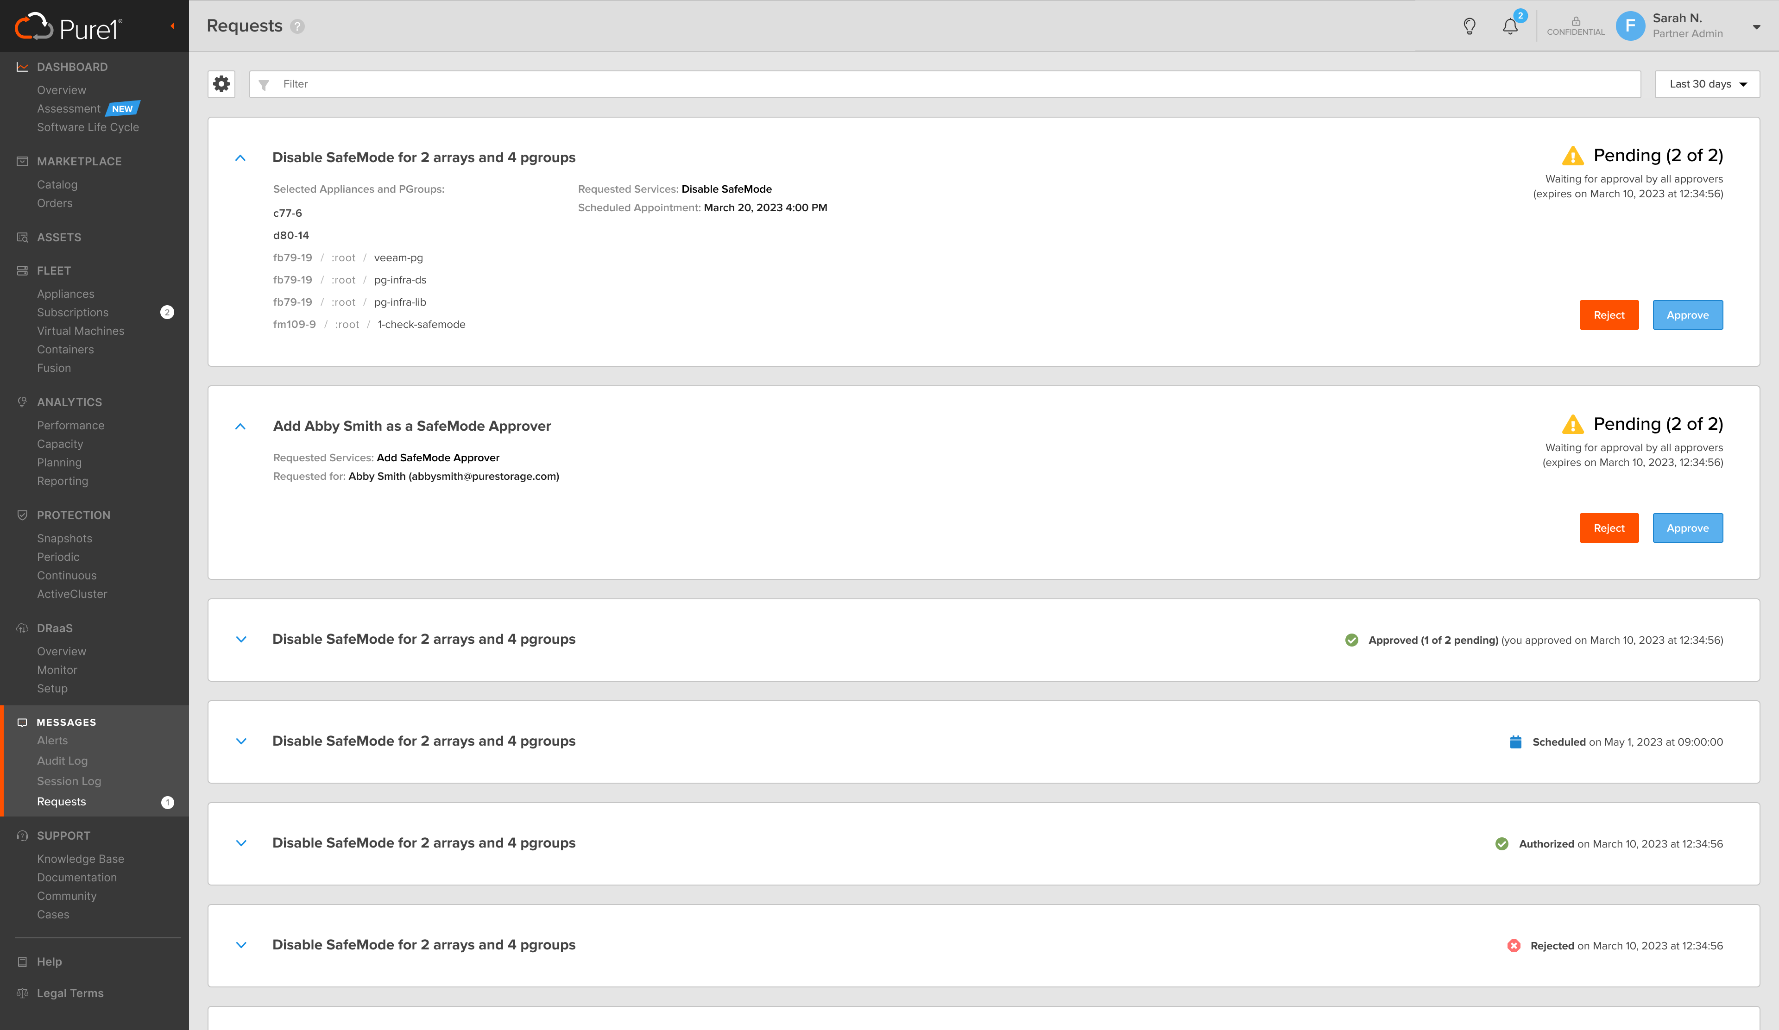Open the settings gear next to Filter
This screenshot has height=1030, width=1779.
[221, 84]
